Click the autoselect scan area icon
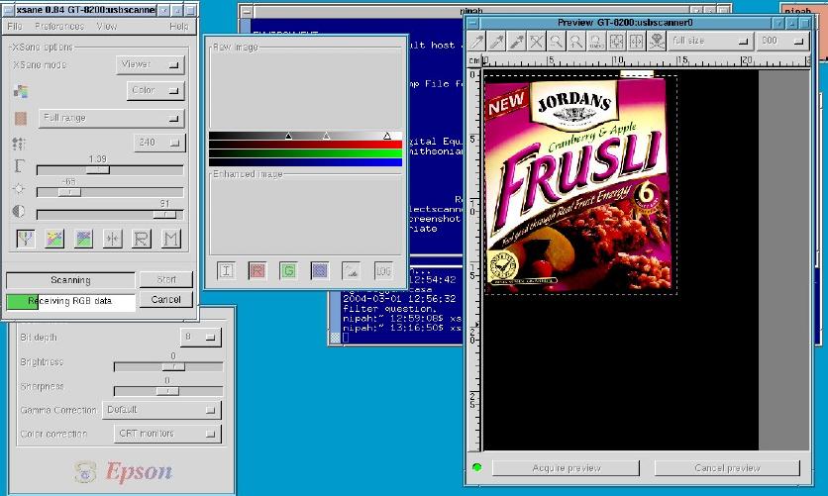The image size is (828, 496). [615, 42]
